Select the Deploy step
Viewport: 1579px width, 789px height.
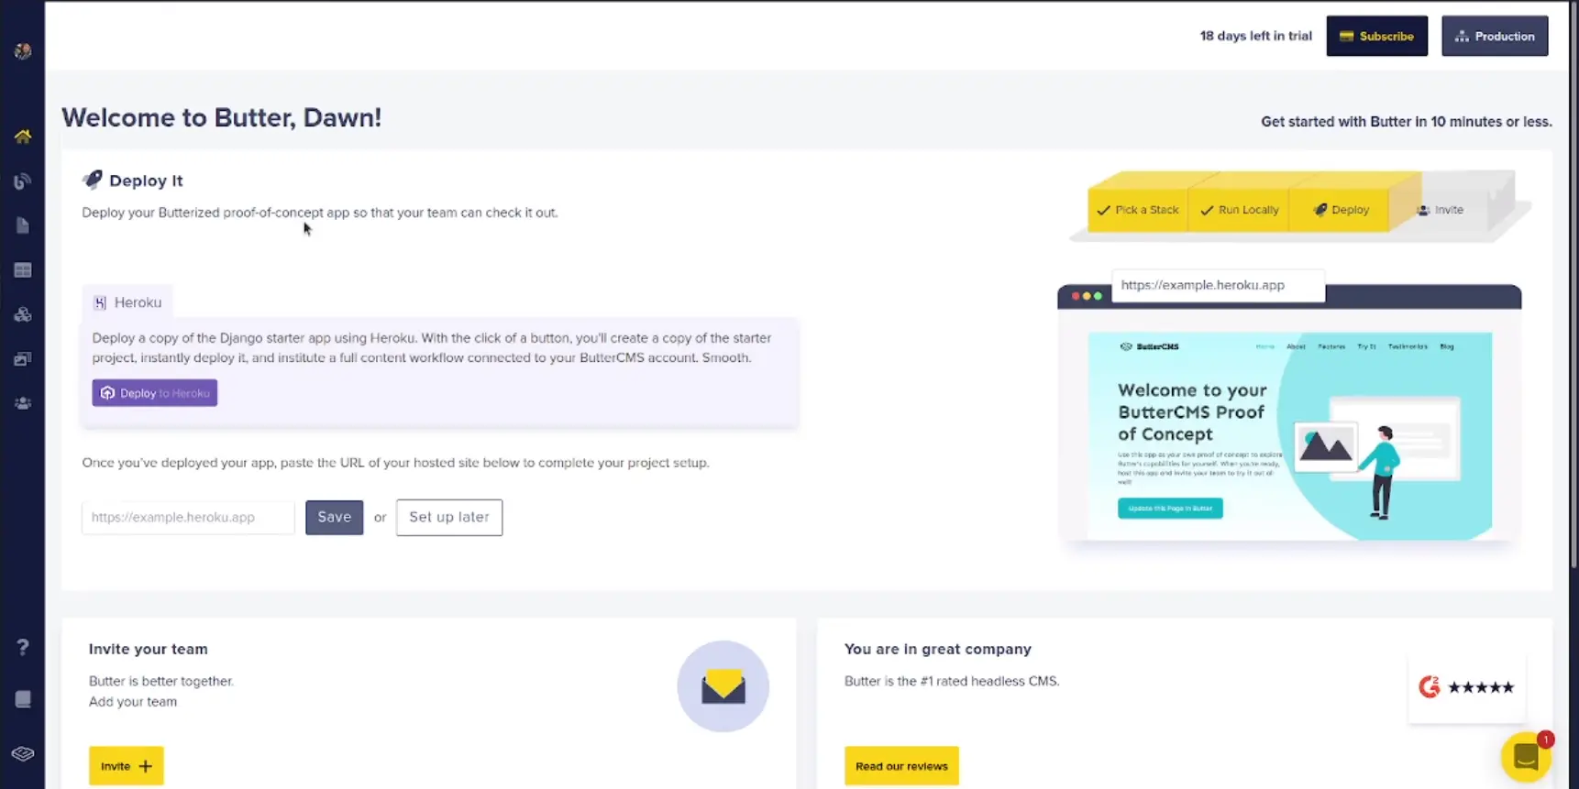pos(1341,210)
